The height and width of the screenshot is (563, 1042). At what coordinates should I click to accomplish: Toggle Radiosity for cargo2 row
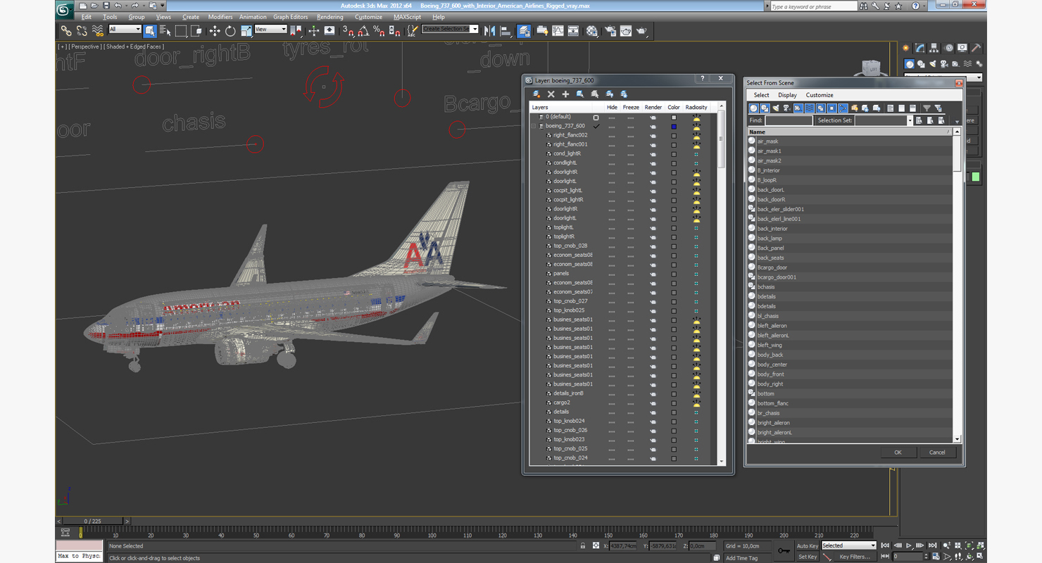point(696,403)
